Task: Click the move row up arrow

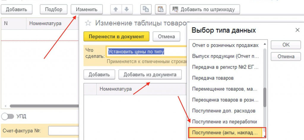Action: (116, 9)
